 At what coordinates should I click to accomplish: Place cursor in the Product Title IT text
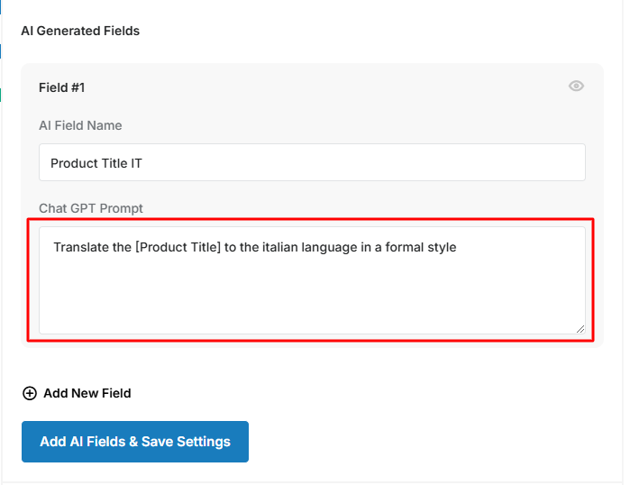coord(96,163)
